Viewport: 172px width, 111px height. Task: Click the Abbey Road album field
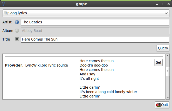click(95, 31)
